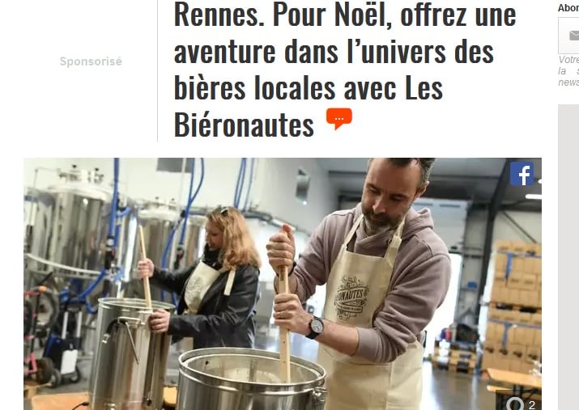Open the orange comments bubble icon

(339, 119)
